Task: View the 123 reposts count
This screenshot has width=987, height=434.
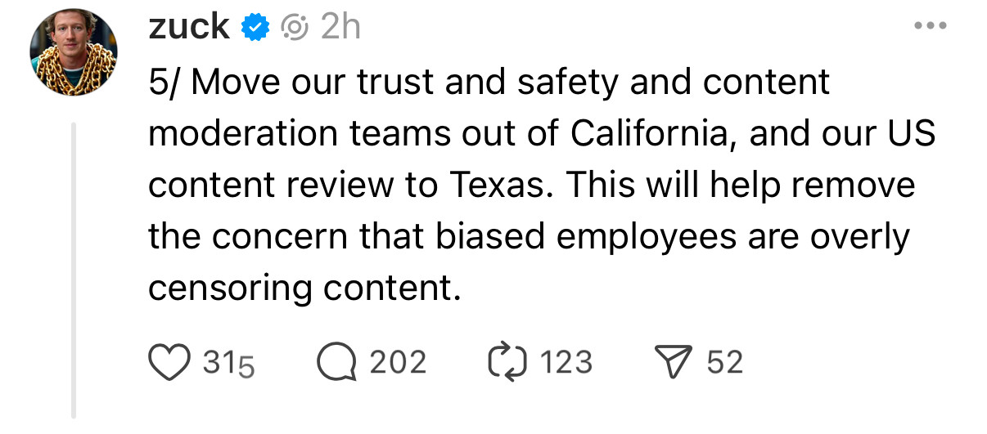Action: coord(566,362)
